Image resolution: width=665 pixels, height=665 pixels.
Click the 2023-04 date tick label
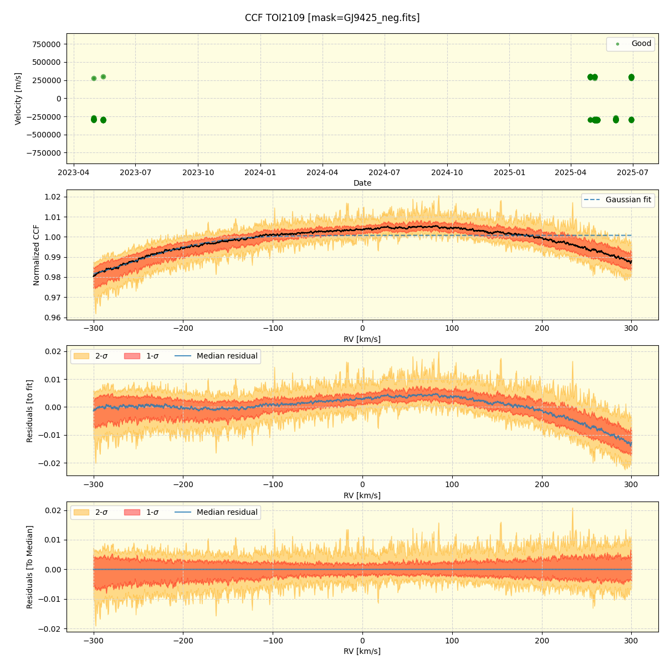click(74, 172)
